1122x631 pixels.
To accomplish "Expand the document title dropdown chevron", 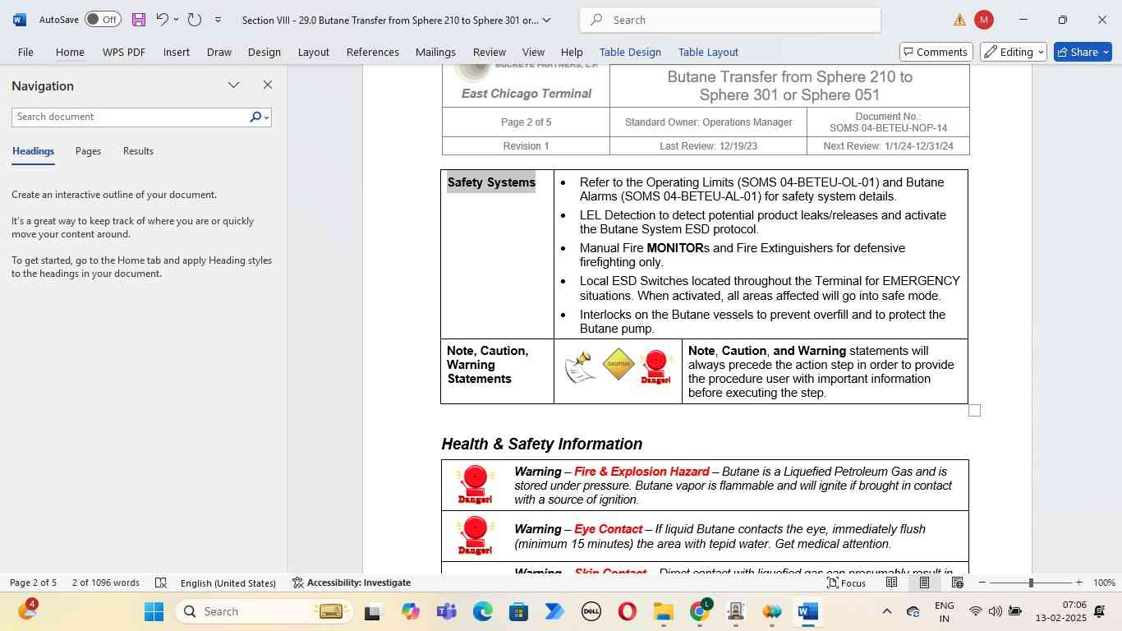I will (x=547, y=20).
